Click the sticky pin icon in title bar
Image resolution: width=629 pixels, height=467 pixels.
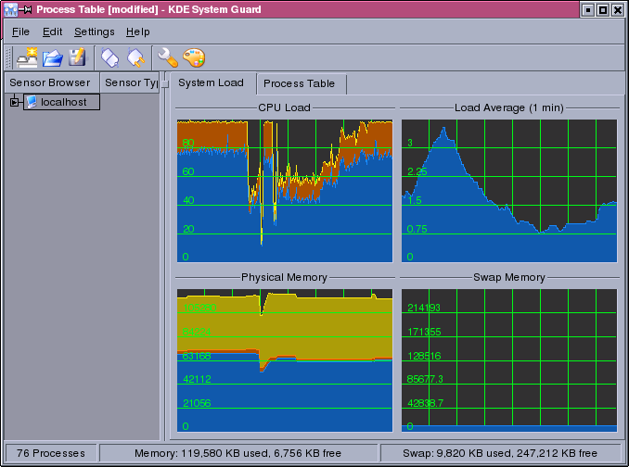(x=27, y=9)
